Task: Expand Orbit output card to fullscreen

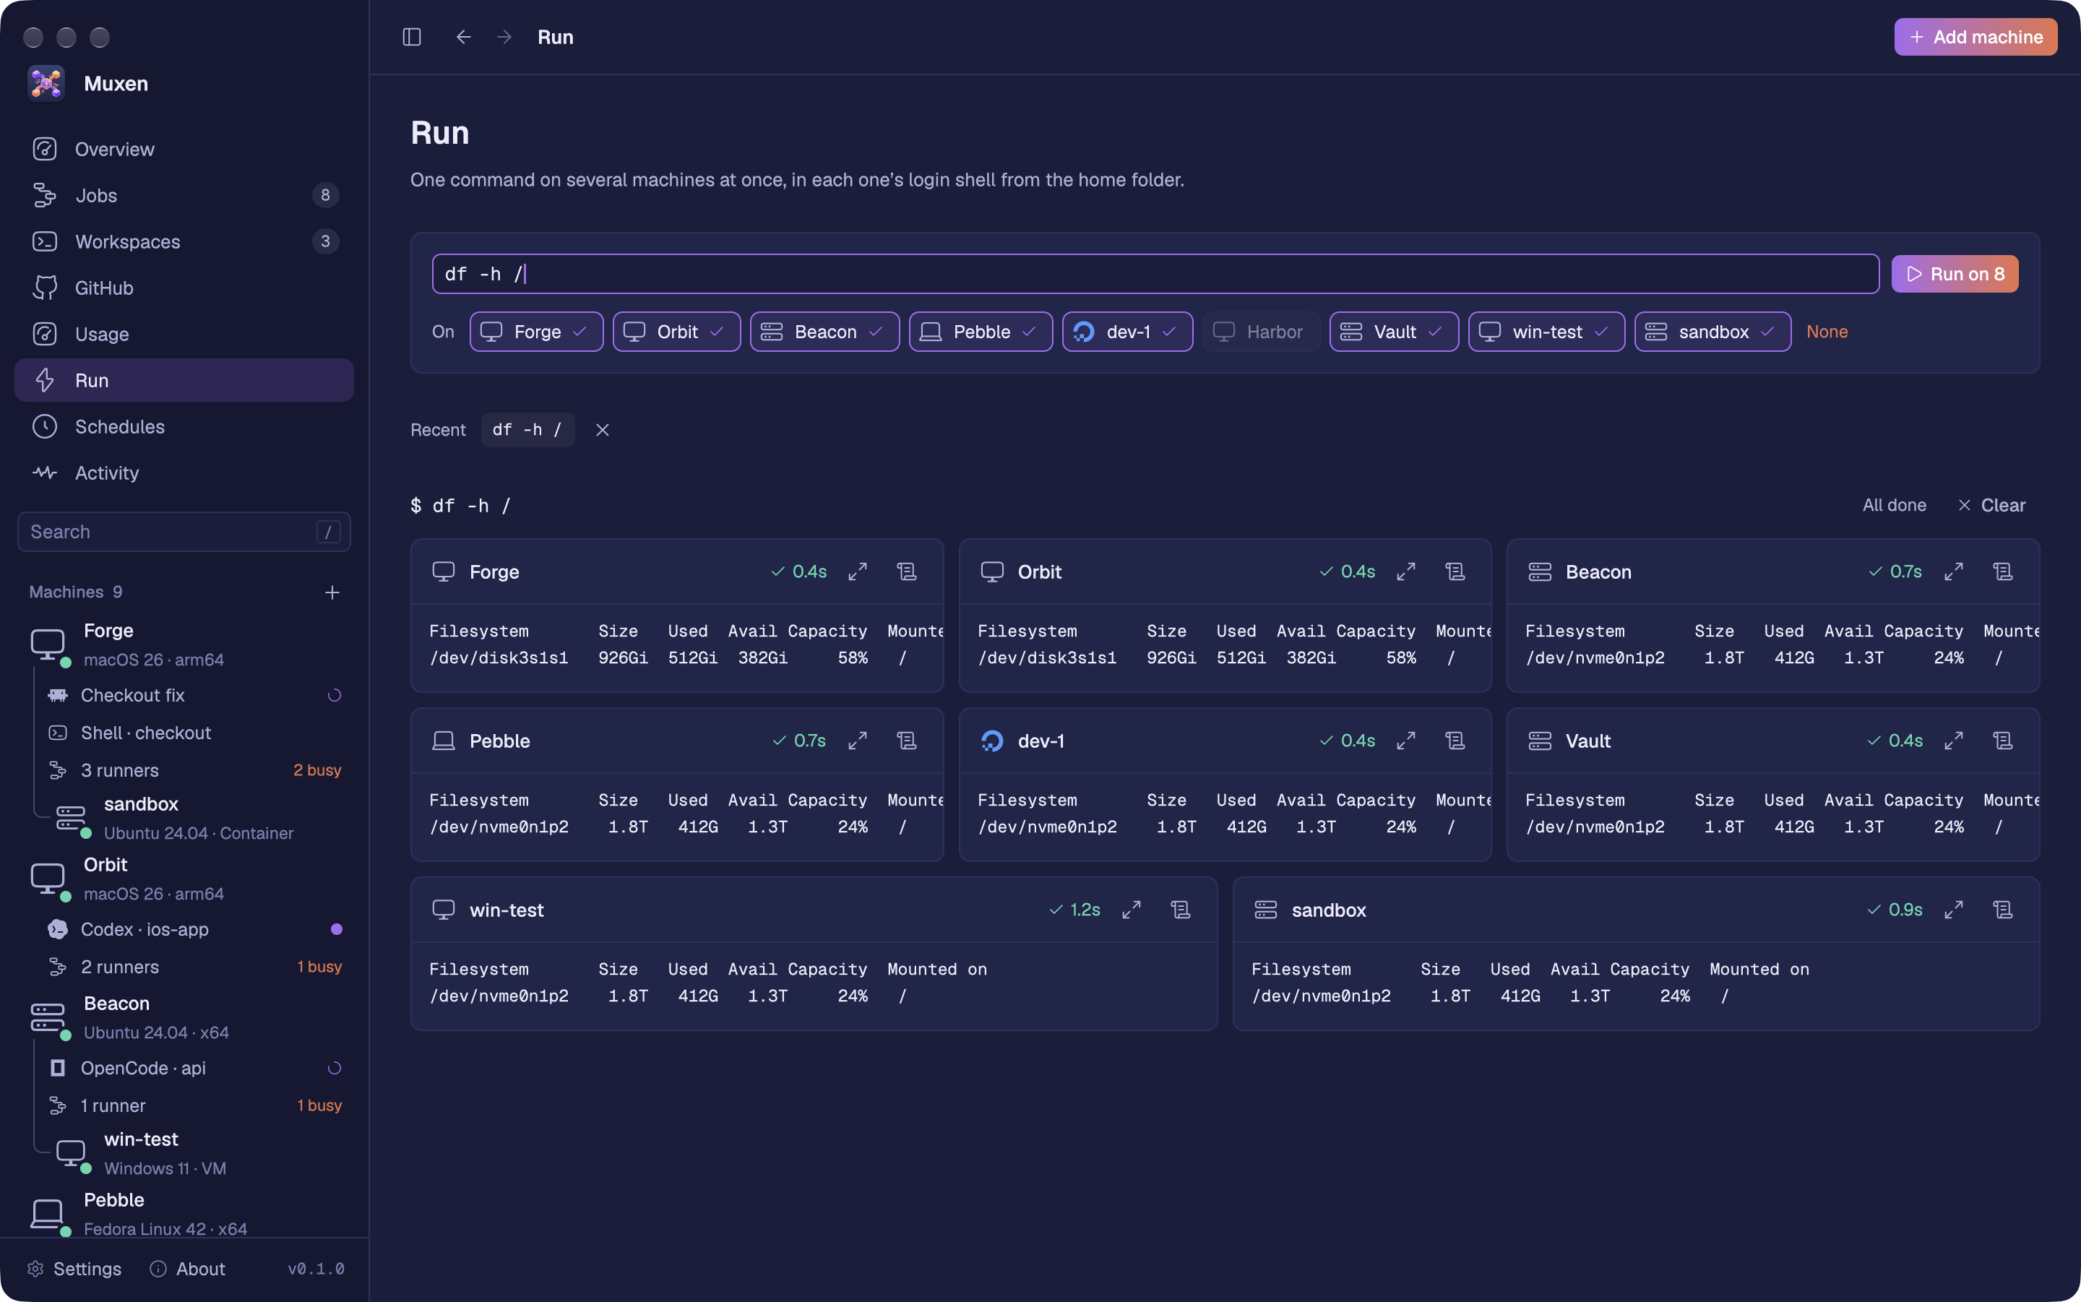Action: pos(1406,572)
